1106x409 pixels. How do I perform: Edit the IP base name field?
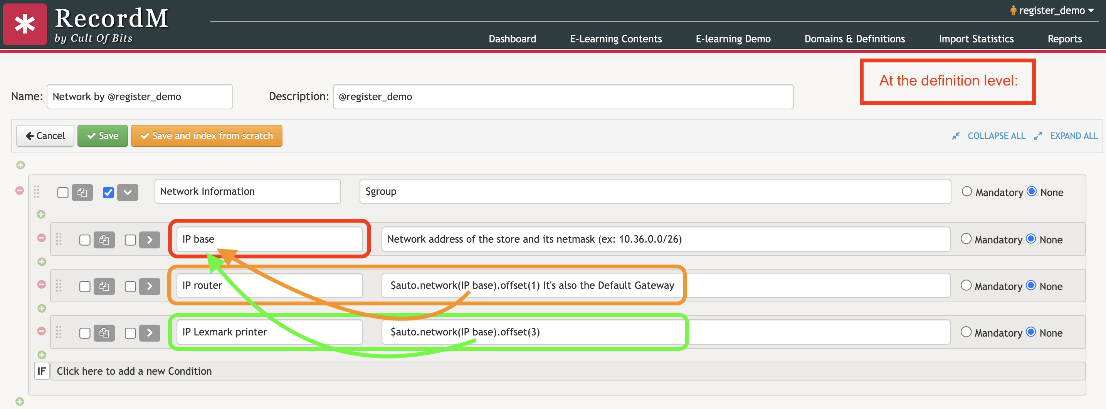270,240
